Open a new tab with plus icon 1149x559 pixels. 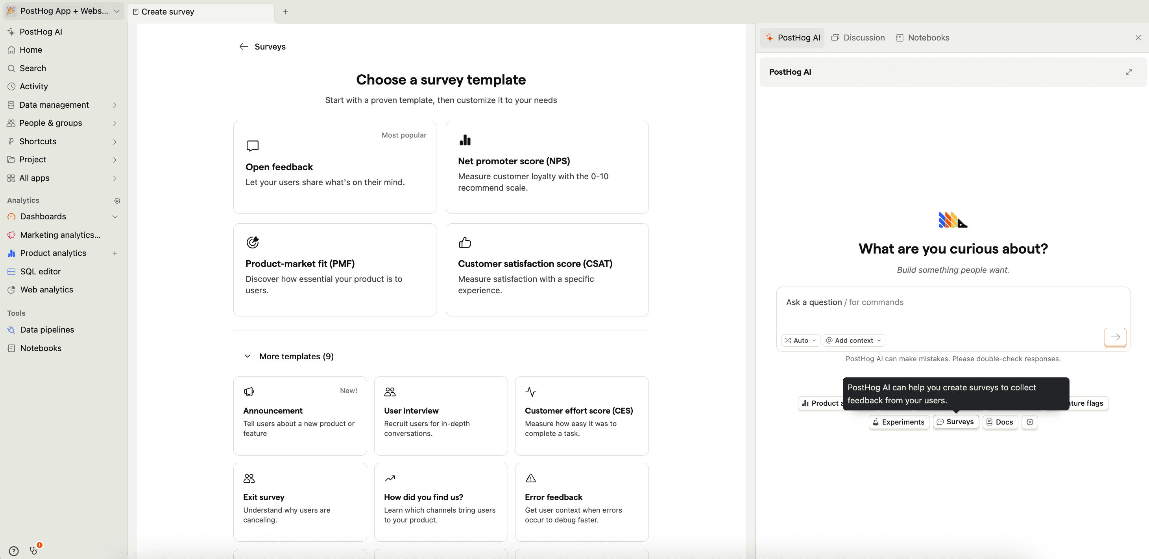[285, 11]
